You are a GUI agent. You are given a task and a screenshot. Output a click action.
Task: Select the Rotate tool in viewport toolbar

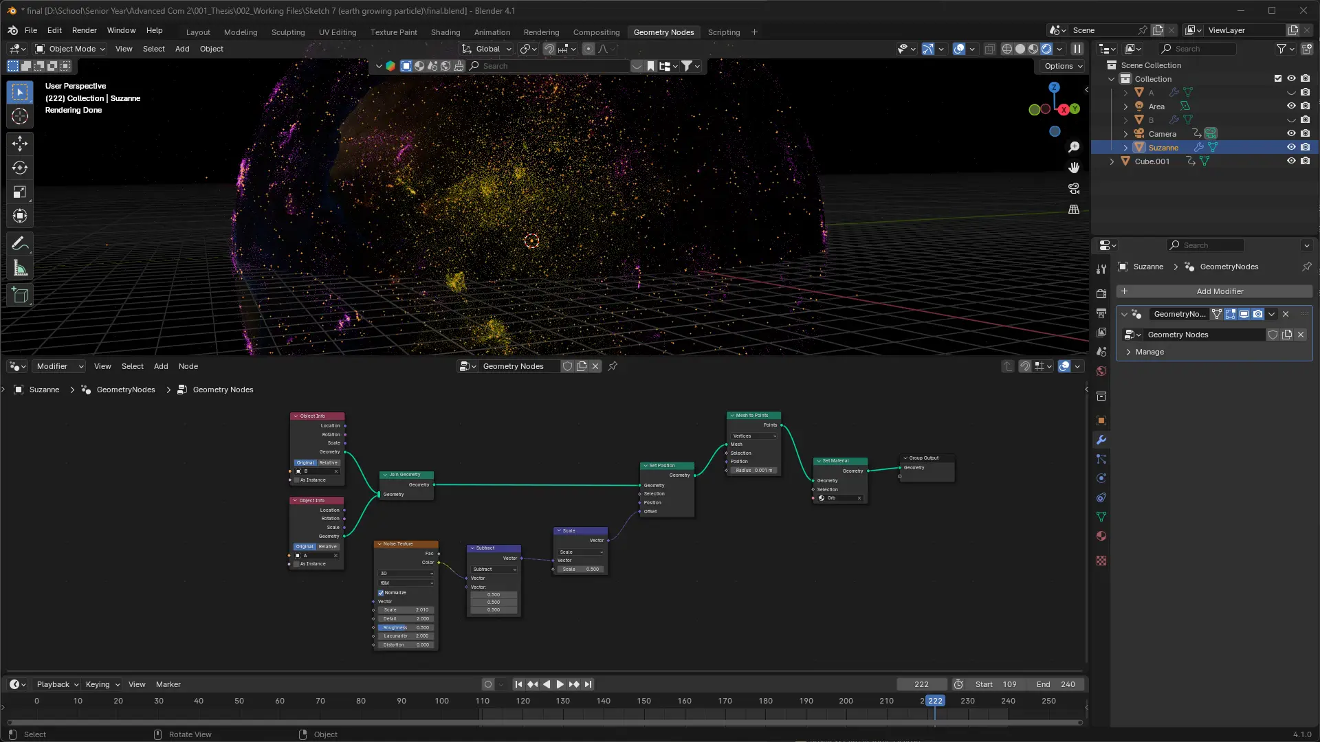(20, 168)
